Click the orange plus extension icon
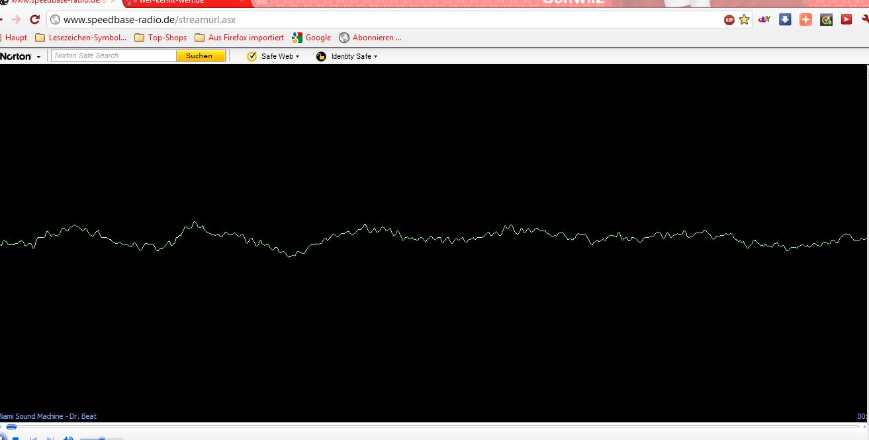The width and height of the screenshot is (869, 440). pyautogui.click(x=805, y=20)
